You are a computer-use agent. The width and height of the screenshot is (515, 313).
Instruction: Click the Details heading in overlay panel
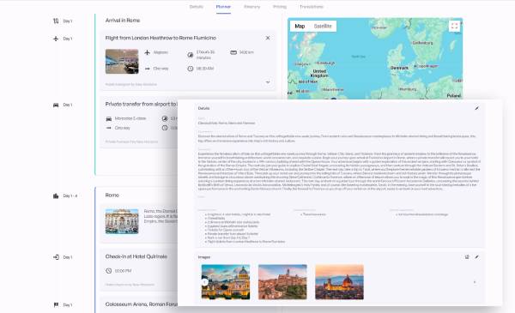coord(203,108)
